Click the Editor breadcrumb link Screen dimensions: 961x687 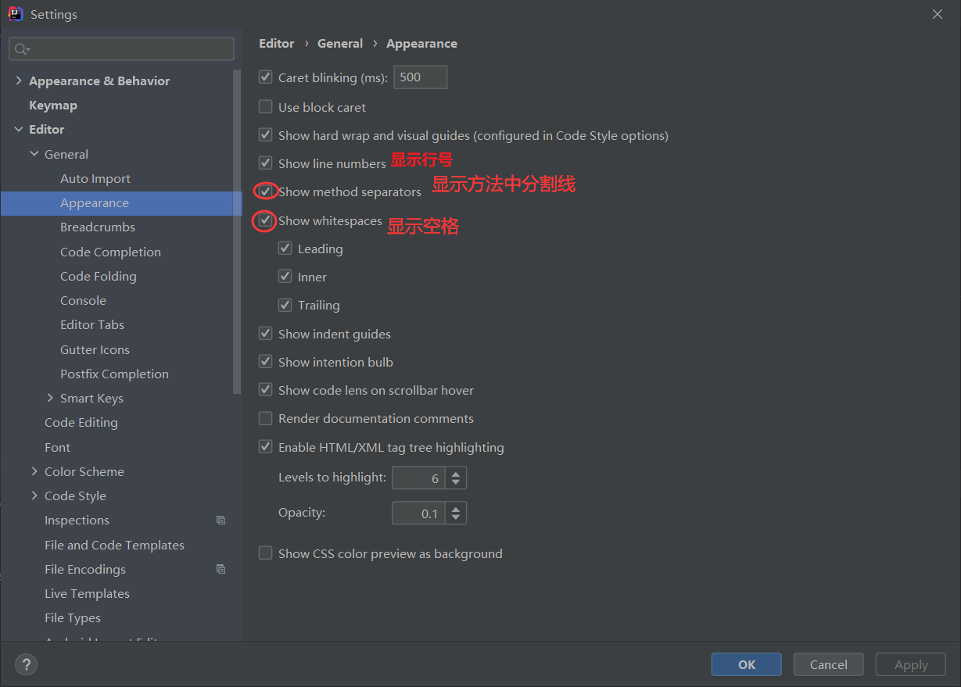tap(277, 44)
